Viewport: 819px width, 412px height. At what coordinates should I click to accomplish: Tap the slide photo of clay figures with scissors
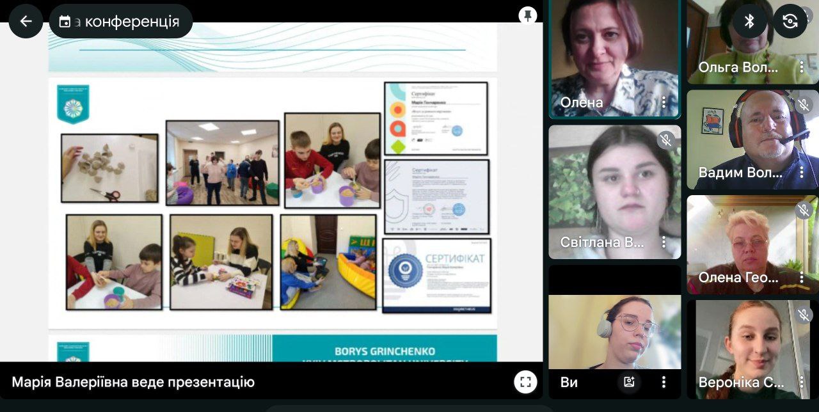point(109,168)
